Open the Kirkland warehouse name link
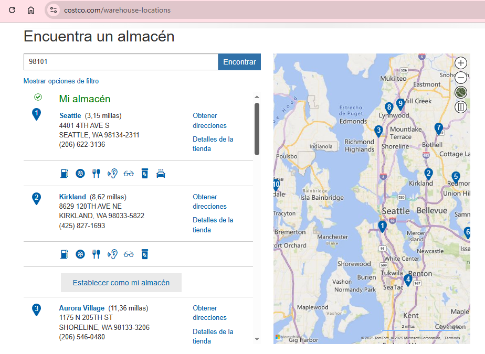 [x=72, y=197]
